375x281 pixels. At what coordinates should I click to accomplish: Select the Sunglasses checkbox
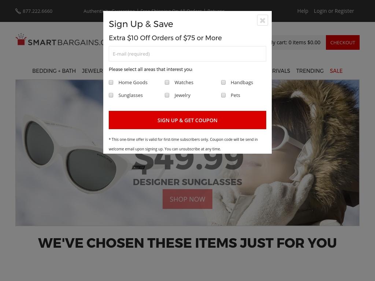tap(111, 95)
